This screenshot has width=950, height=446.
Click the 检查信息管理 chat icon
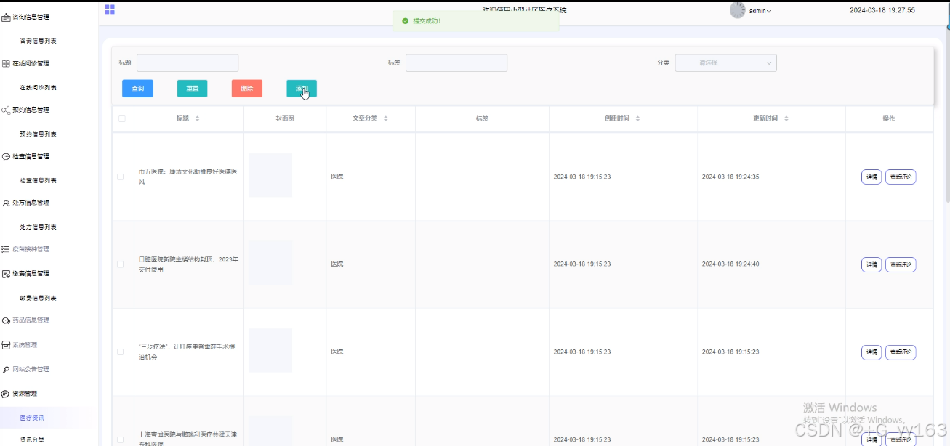[x=6, y=156]
